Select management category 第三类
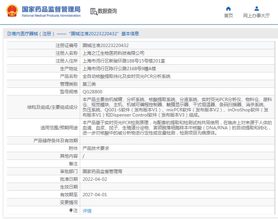 pyautogui.click(x=89, y=84)
